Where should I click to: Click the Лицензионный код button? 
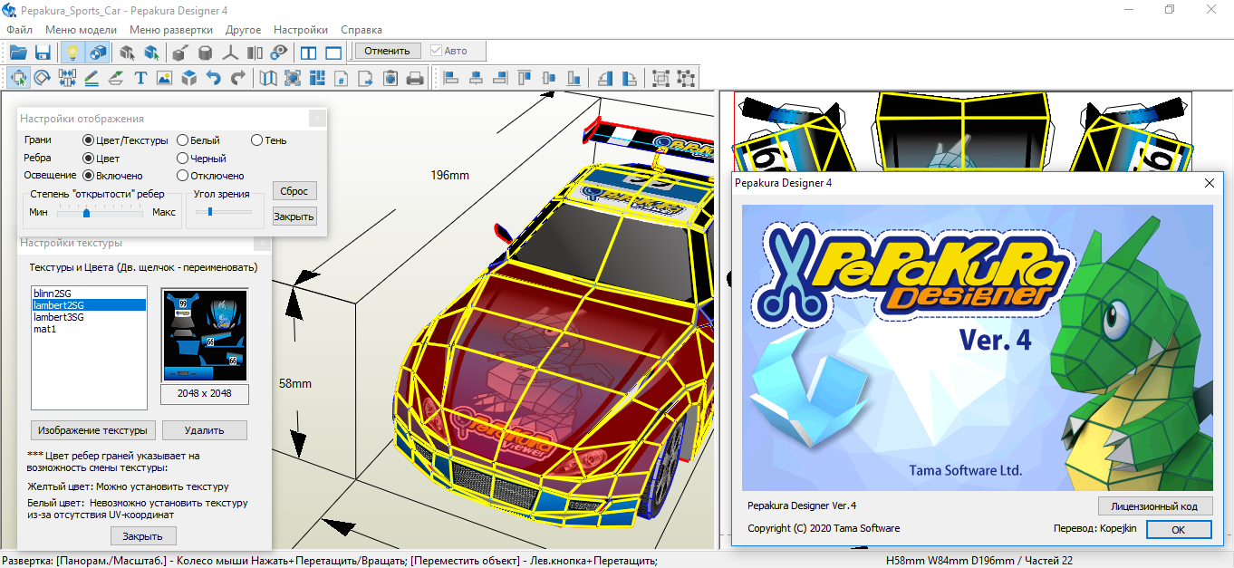click(1153, 506)
